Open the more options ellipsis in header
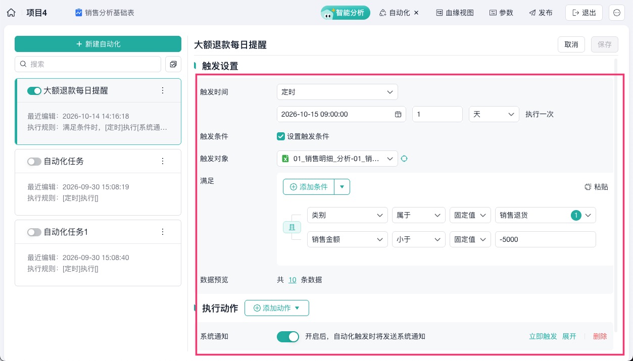Screen dimensions: 633x361 [x=617, y=13]
